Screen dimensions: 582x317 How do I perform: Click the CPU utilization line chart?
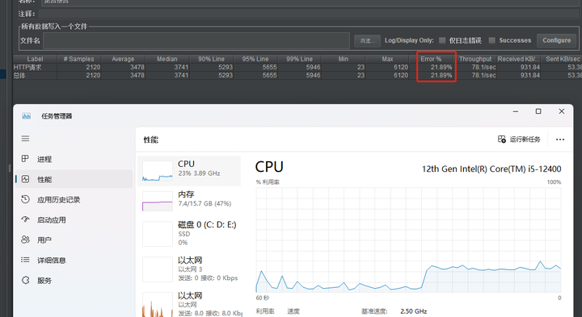coord(408,240)
